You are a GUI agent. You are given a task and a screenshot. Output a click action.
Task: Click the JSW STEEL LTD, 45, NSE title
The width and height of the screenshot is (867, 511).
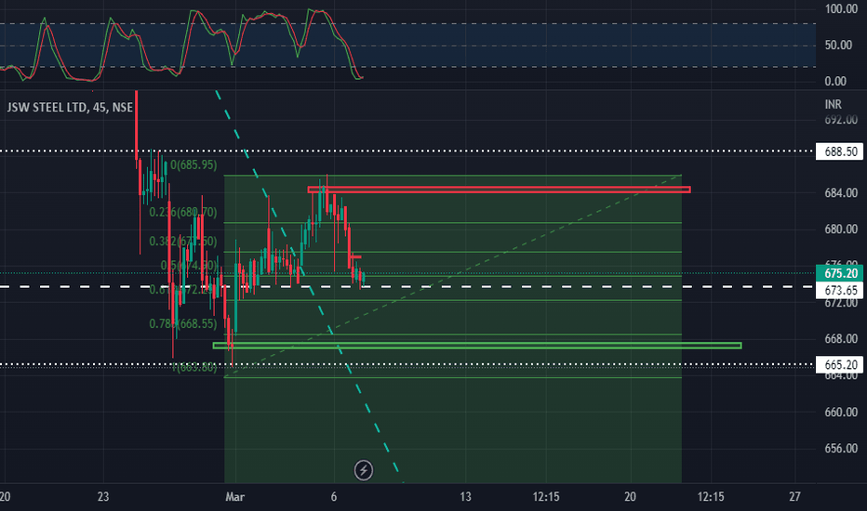[70, 108]
